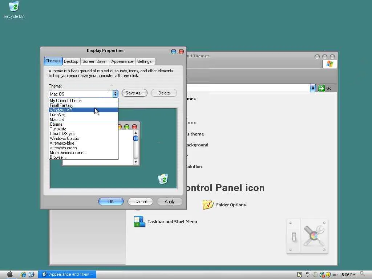Click the Delete theme button
372x279 pixels.
164,93
